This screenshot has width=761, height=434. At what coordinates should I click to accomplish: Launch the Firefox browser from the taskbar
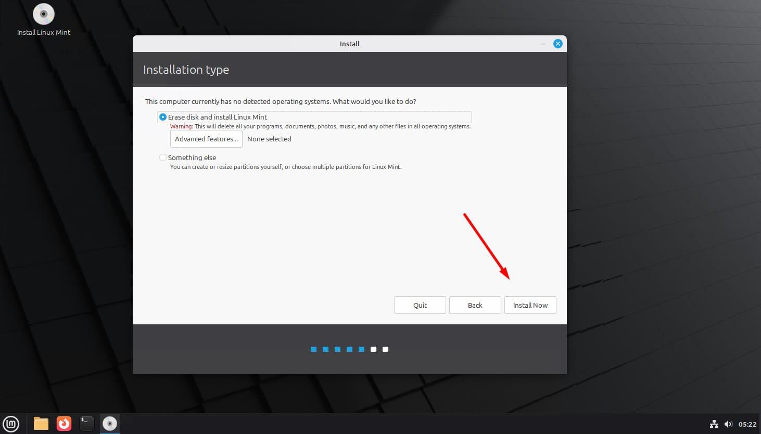coord(64,424)
